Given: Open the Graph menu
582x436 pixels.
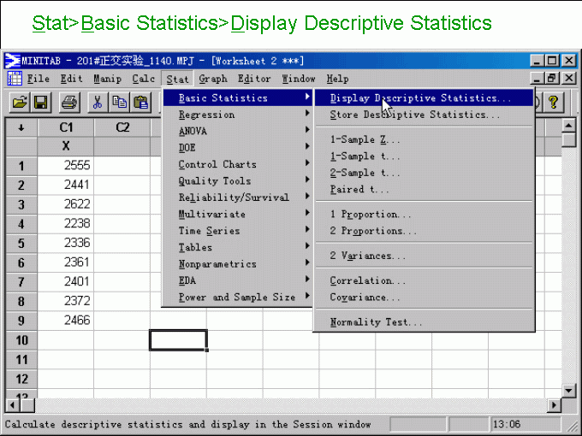Looking at the screenshot, I should click(x=213, y=80).
